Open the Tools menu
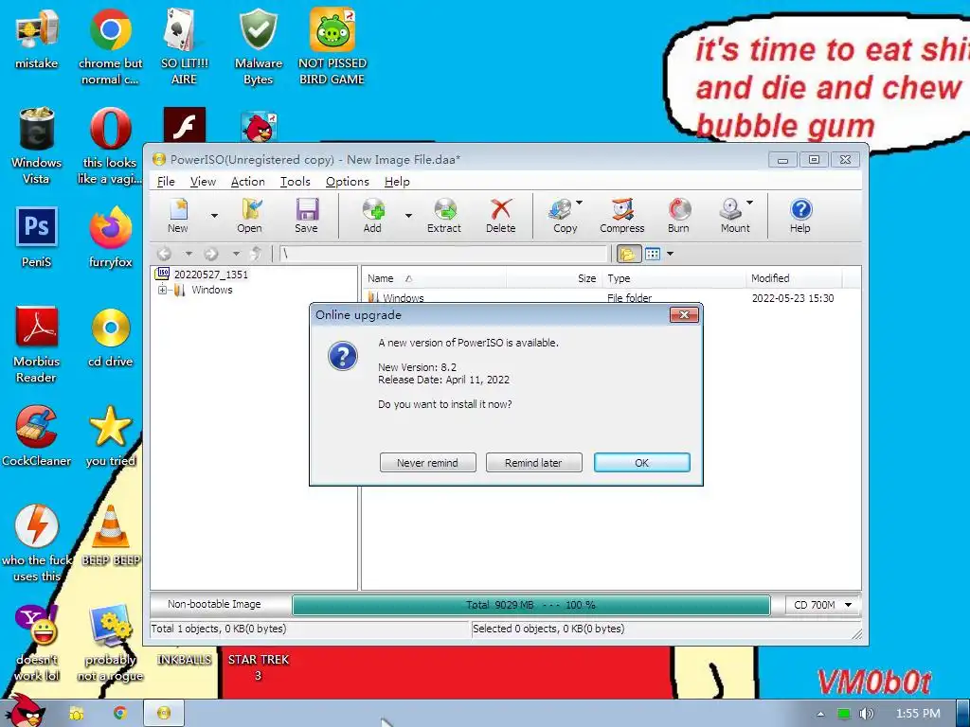 coord(296,182)
